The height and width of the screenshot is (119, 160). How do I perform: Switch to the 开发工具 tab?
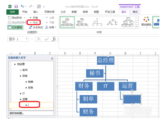[x=110, y=12]
